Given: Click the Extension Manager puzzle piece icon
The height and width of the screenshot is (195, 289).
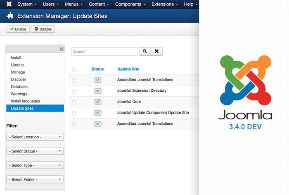Looking at the screenshot, I should click(x=10, y=16).
